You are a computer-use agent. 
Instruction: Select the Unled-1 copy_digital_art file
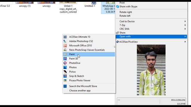click(68, 7)
